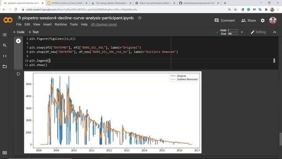This screenshot has width=282, height=159.
Task: Open the code snippets panel
Action: click(5, 56)
